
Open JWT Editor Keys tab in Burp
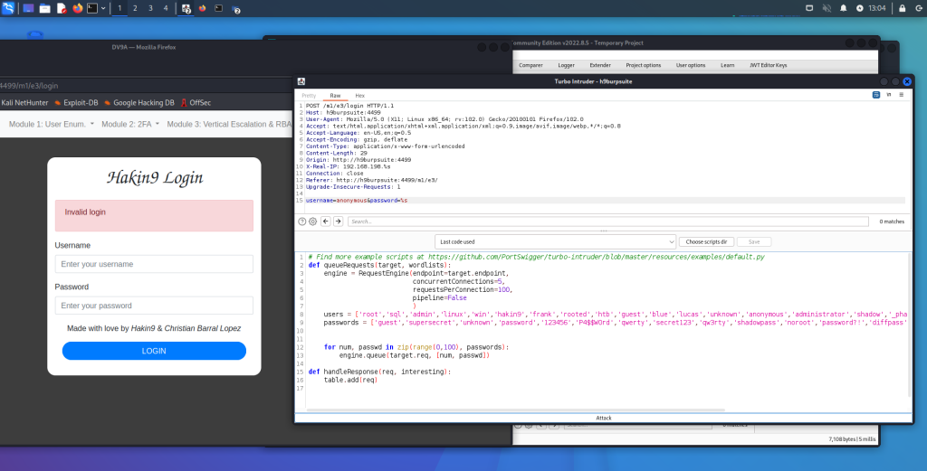pyautogui.click(x=768, y=65)
